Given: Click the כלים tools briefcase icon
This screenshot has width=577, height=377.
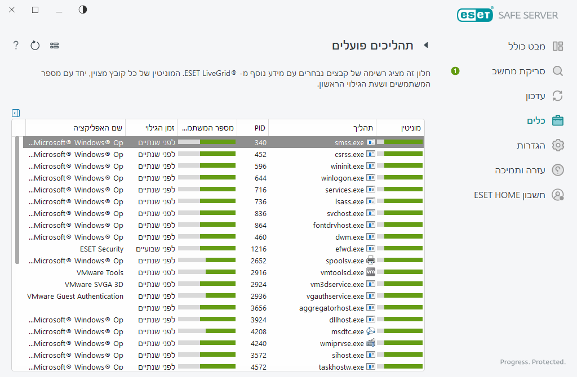Looking at the screenshot, I should (x=557, y=120).
